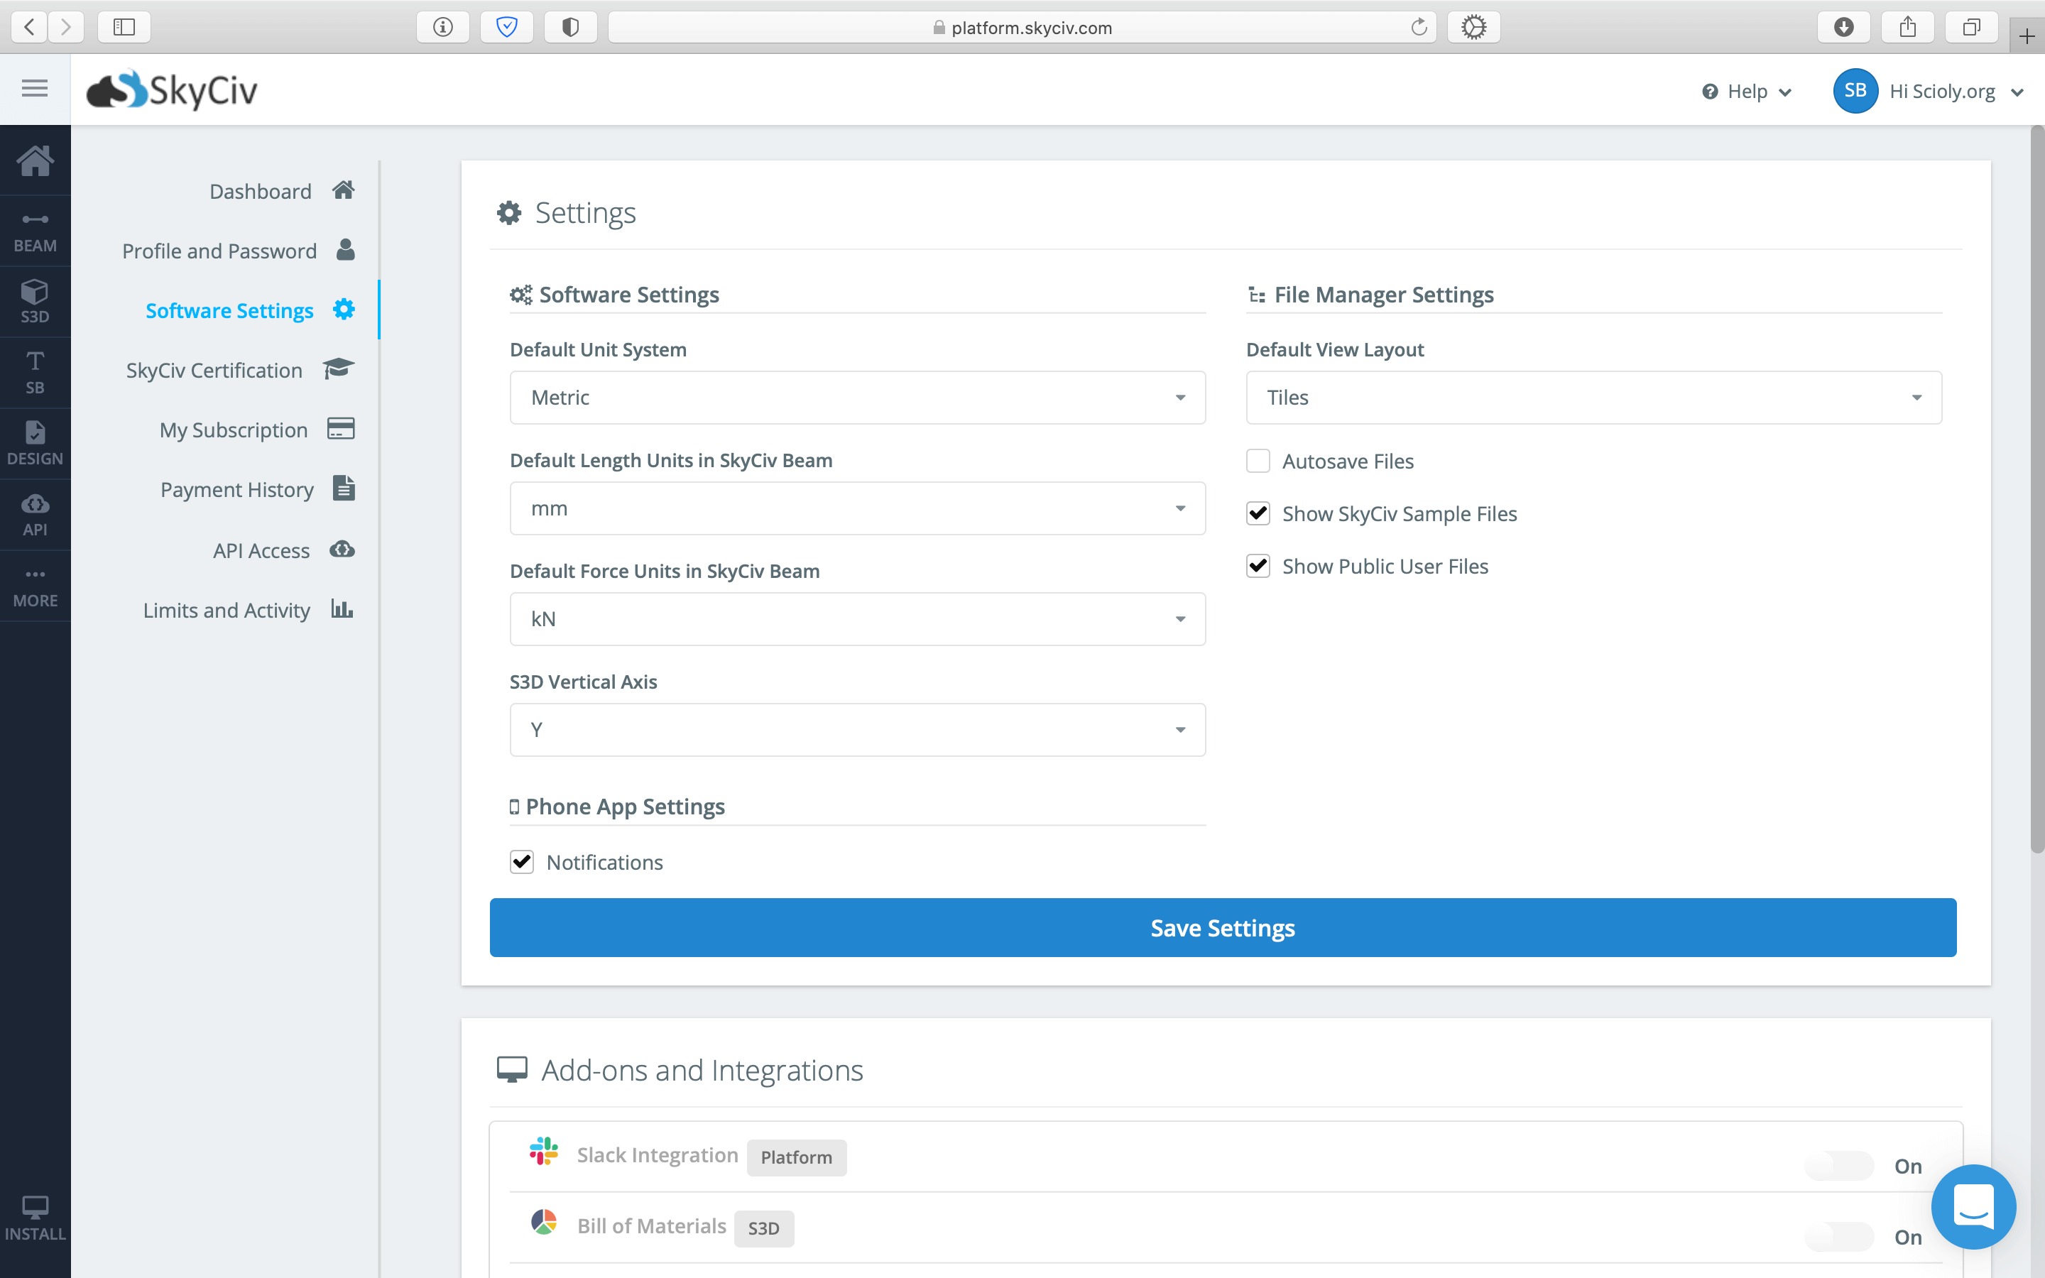This screenshot has width=2045, height=1278.
Task: Toggle the Slack Integration switch
Action: (1839, 1166)
